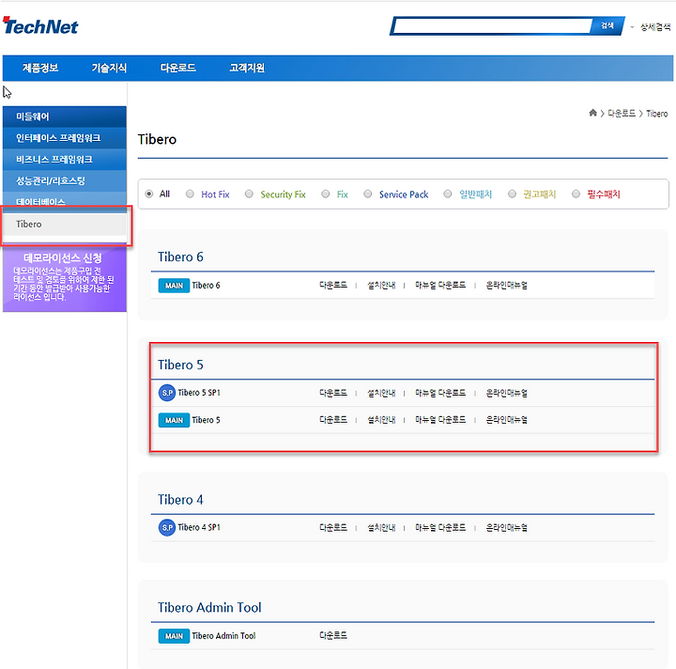Select the 일반패치 radio button
The width and height of the screenshot is (676, 669).
pyautogui.click(x=448, y=194)
